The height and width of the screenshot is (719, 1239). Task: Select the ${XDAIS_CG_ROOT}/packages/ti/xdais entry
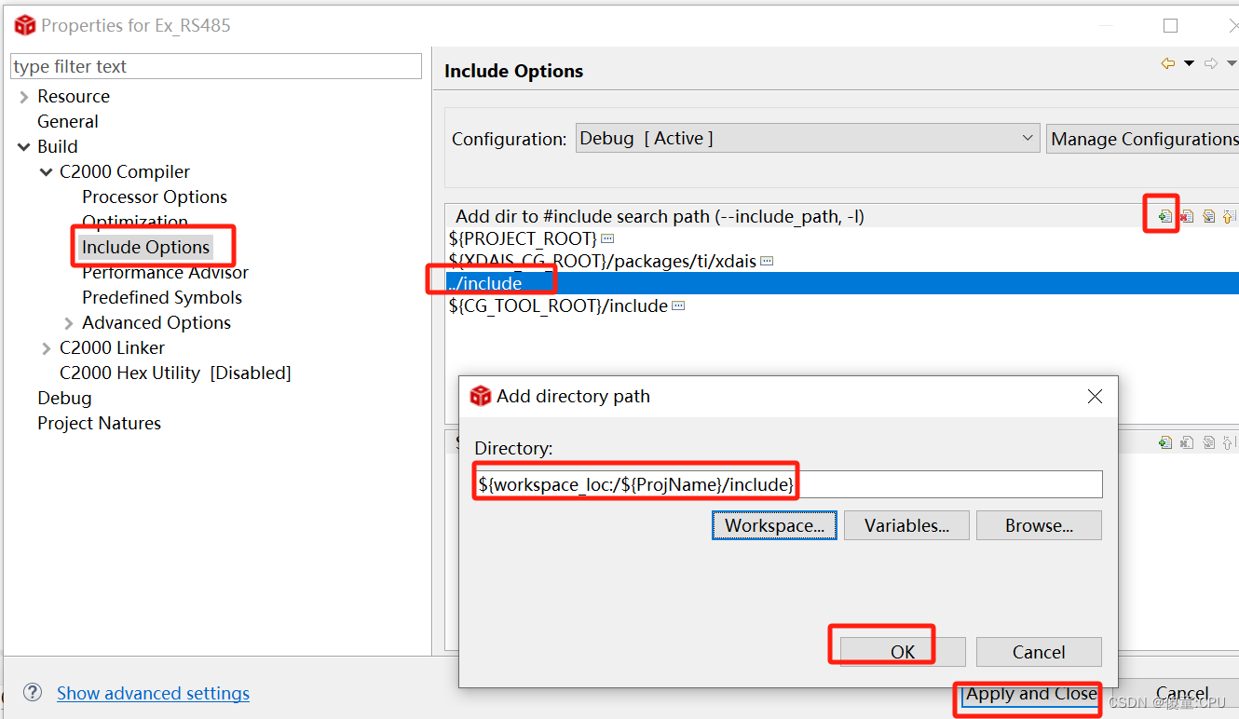click(x=602, y=261)
